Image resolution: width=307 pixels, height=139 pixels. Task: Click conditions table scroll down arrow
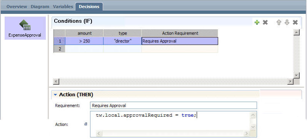click(297, 75)
